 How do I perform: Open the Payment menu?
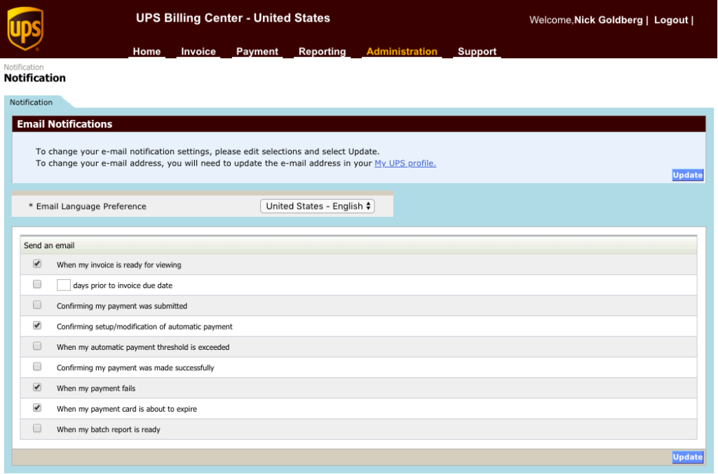pyautogui.click(x=257, y=51)
